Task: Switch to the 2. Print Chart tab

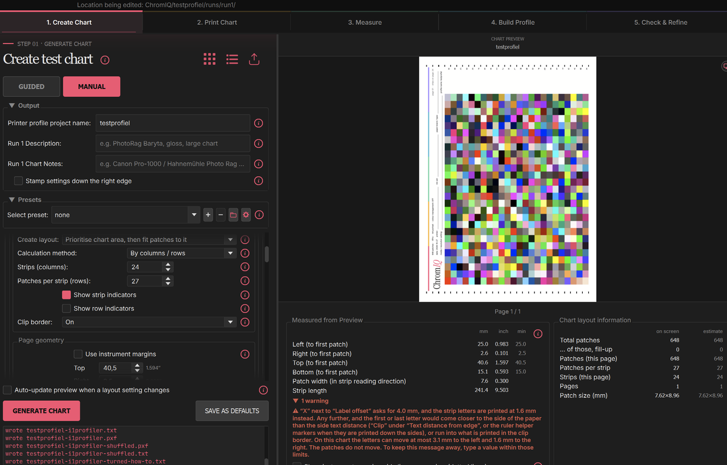Action: (217, 22)
